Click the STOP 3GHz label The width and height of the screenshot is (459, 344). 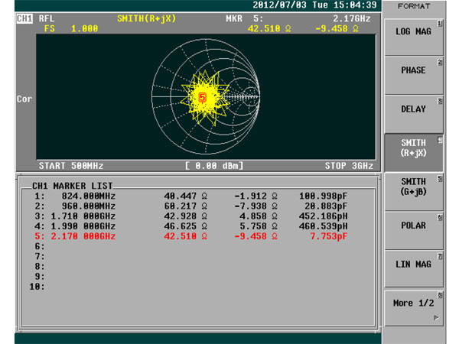click(x=349, y=166)
